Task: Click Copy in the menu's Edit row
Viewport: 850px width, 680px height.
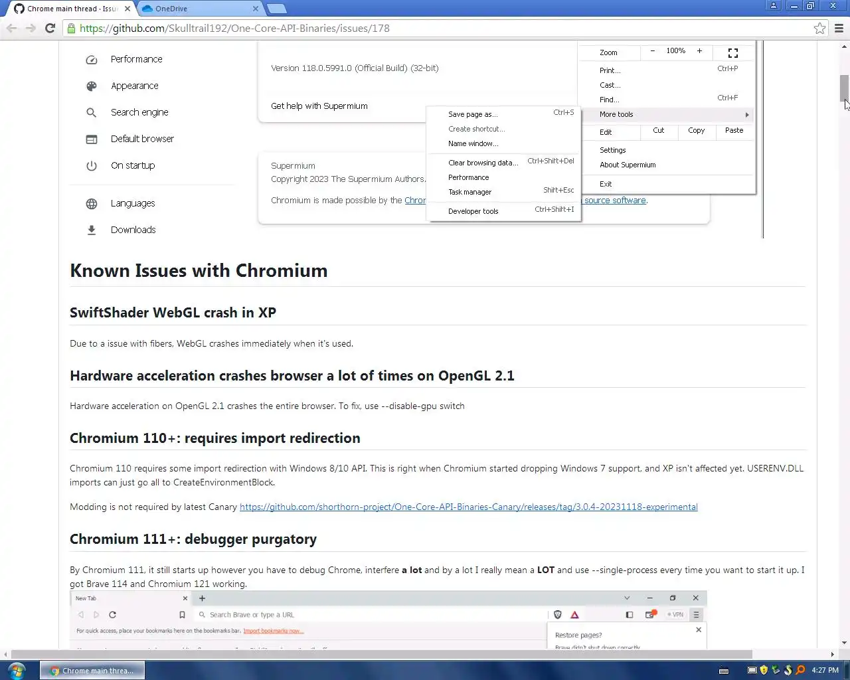Action: click(x=696, y=131)
